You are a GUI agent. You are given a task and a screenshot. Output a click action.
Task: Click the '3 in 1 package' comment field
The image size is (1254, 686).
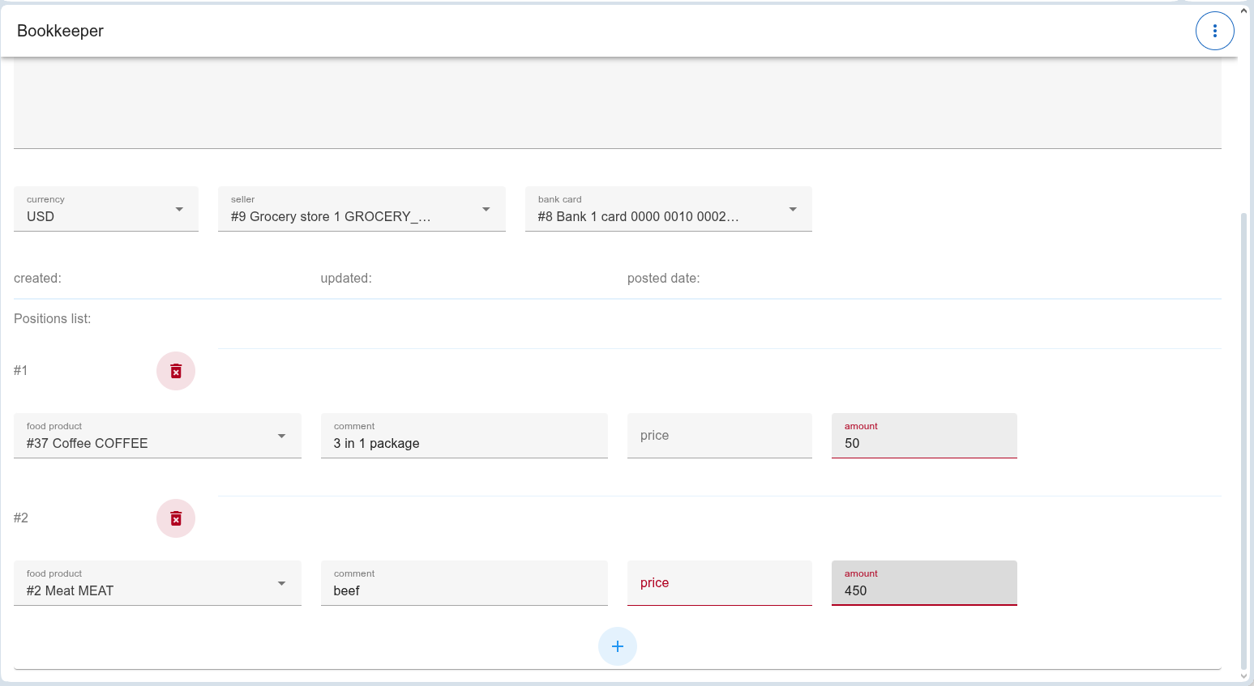click(x=464, y=437)
